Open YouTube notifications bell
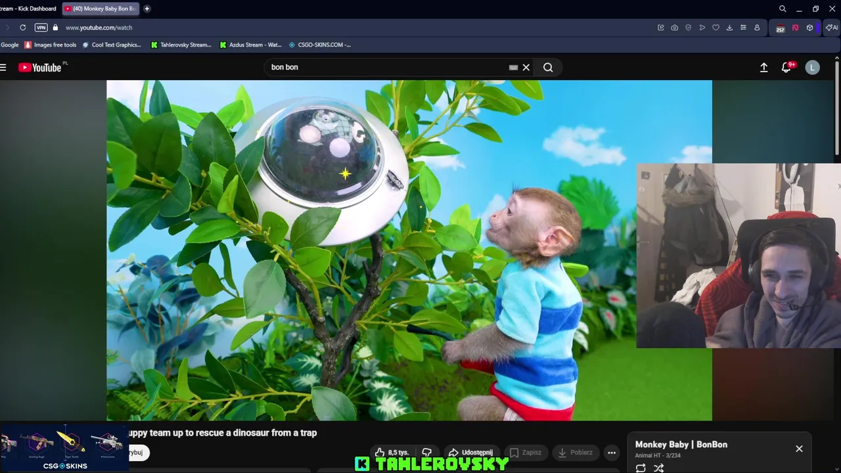Viewport: 841px width, 473px height. 786,67
